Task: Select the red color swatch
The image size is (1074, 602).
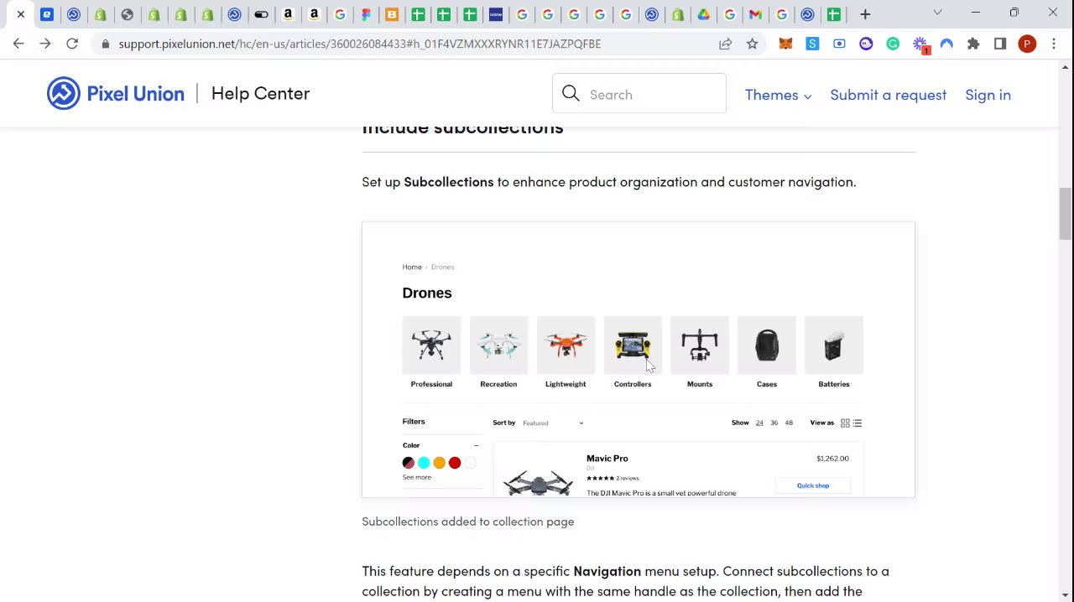Action: tap(455, 463)
